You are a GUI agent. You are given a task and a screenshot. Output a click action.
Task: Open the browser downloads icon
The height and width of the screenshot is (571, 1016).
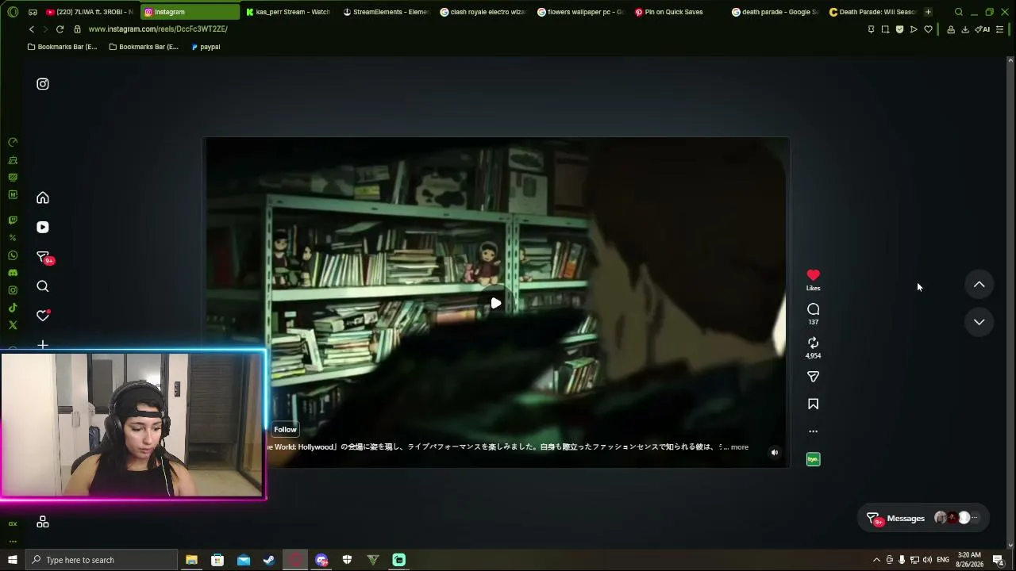point(965,29)
